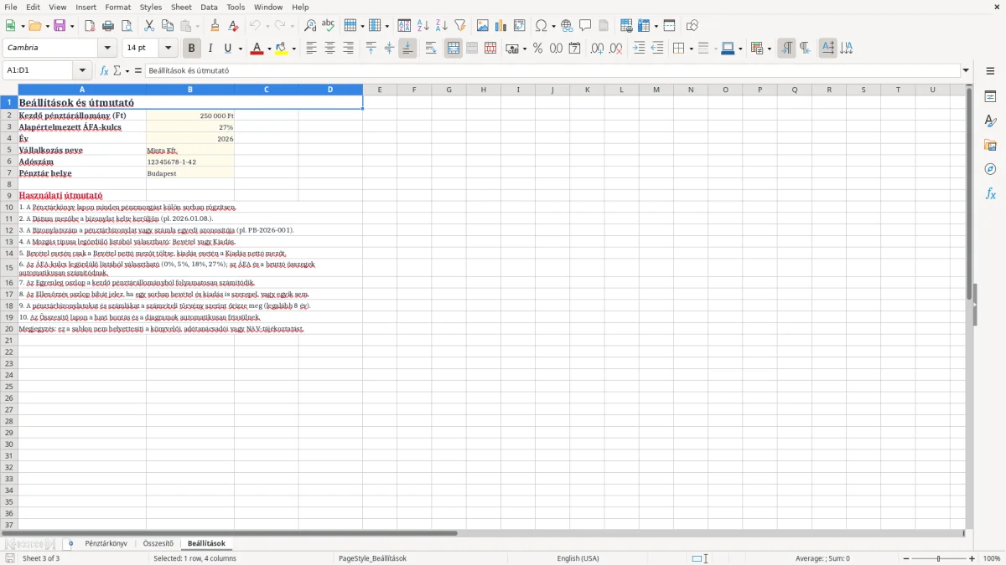Click the Draw Functions shapes icon
Viewport: 1006px width, 565px height.
pyautogui.click(x=692, y=26)
